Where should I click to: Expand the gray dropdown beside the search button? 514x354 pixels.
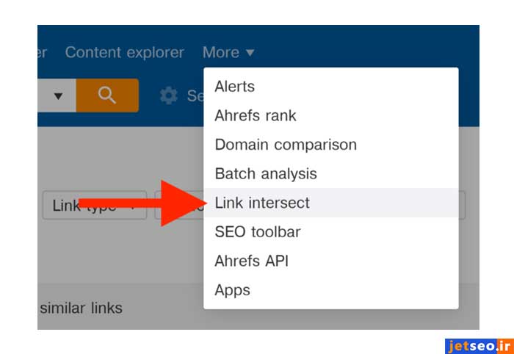coord(57,95)
